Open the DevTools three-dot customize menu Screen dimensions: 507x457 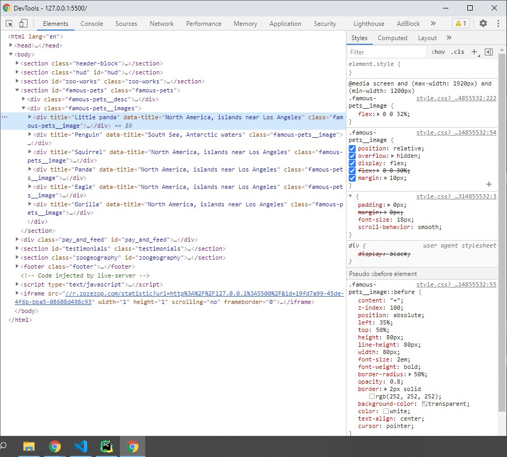coord(498,23)
